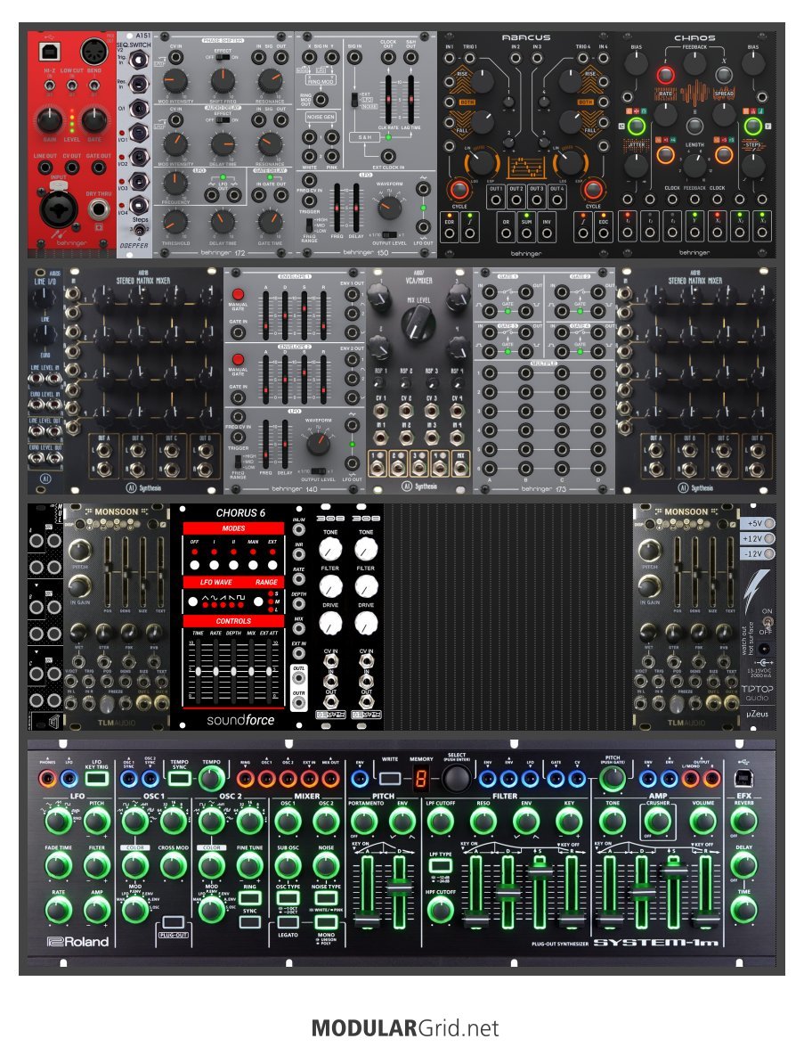Push the System-1m PLUG-OUT button
Screen dimensions: 812x1047
coord(173,923)
